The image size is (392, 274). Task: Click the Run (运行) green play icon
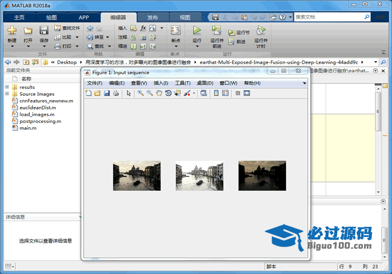[x=197, y=31]
